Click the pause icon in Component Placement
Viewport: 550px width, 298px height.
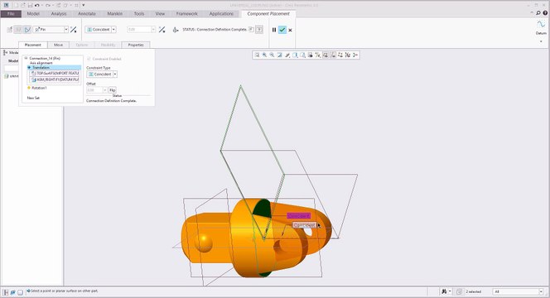(x=274, y=30)
